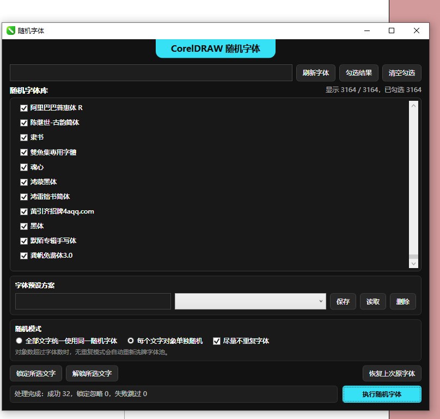440x419 pixels.
Task: Click the font list scroll-up arrow
Action: [413, 106]
